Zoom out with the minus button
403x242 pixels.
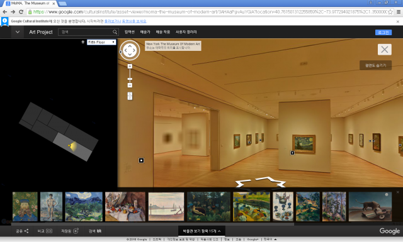click(x=130, y=85)
